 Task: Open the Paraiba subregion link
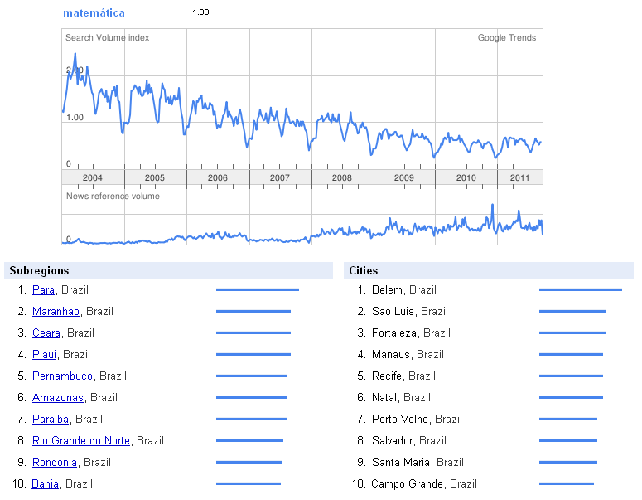pyautogui.click(x=51, y=420)
